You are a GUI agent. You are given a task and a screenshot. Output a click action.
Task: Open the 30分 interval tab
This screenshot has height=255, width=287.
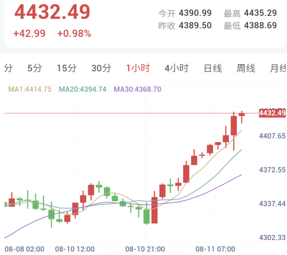(x=101, y=68)
